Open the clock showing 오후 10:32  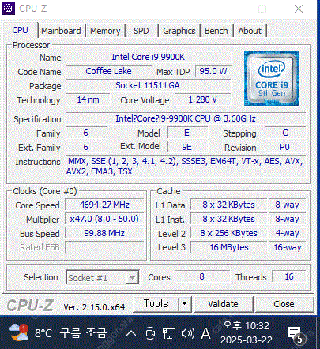(x=246, y=333)
